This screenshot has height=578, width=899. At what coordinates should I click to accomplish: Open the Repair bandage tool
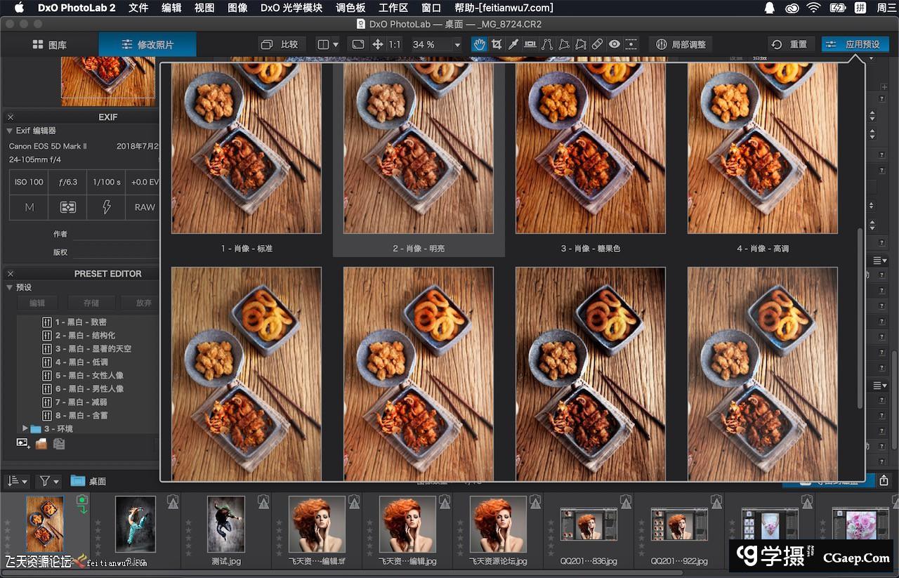point(597,44)
